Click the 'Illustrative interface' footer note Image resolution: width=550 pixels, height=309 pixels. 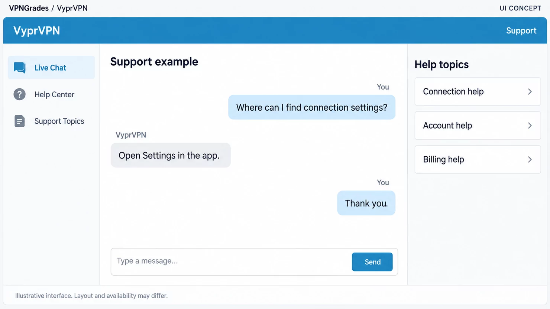coord(91,296)
